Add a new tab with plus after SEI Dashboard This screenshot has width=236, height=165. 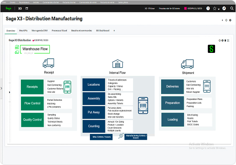click(114, 31)
